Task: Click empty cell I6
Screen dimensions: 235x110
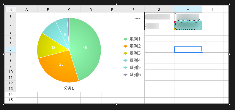Action: [213, 50]
